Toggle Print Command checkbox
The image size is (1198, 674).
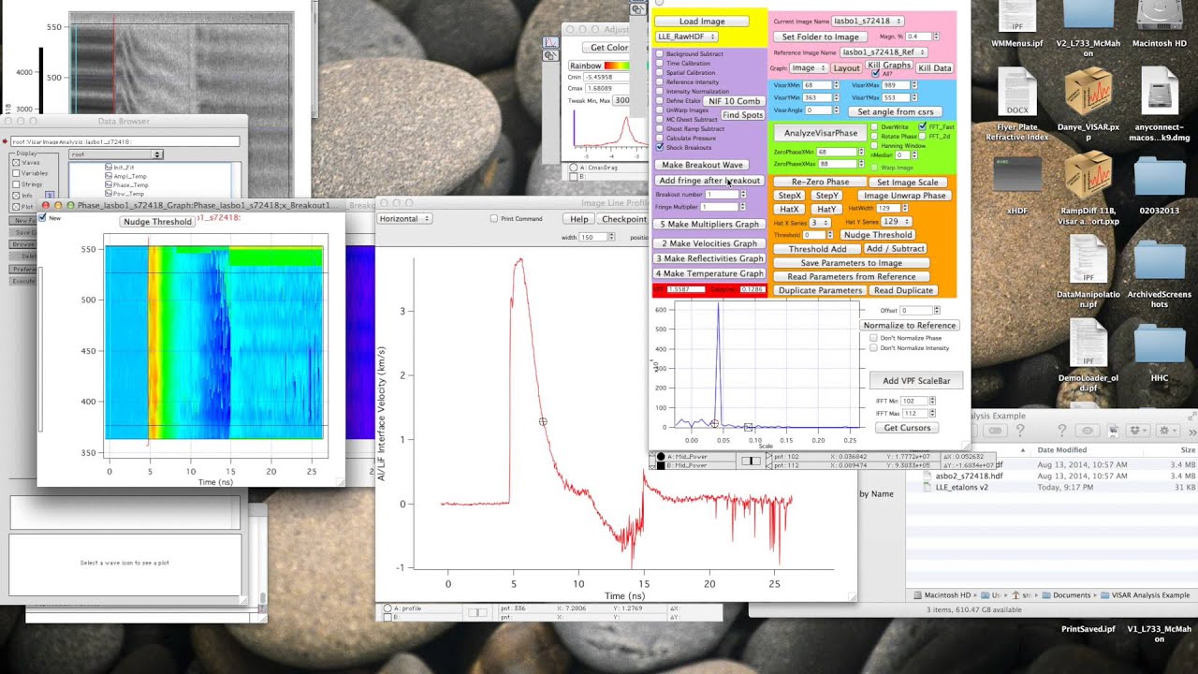[x=494, y=219]
